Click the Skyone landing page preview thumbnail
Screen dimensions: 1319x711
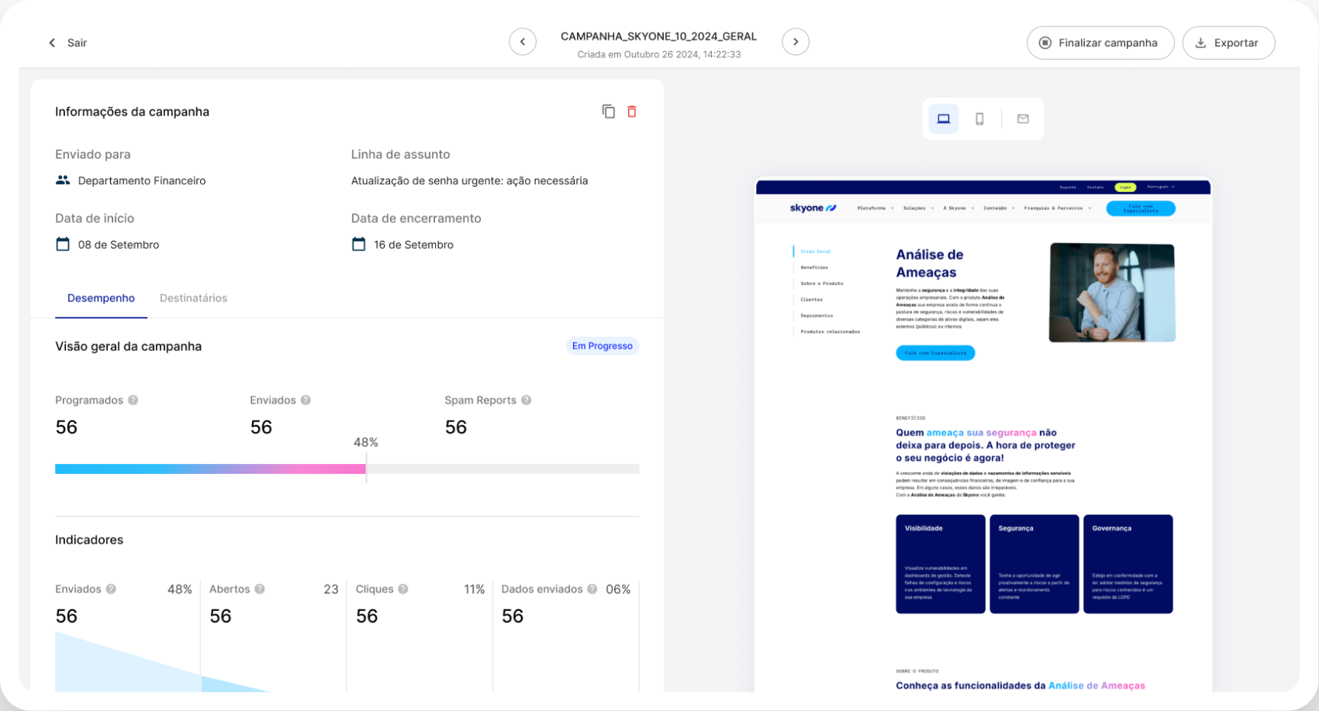pyautogui.click(x=982, y=434)
